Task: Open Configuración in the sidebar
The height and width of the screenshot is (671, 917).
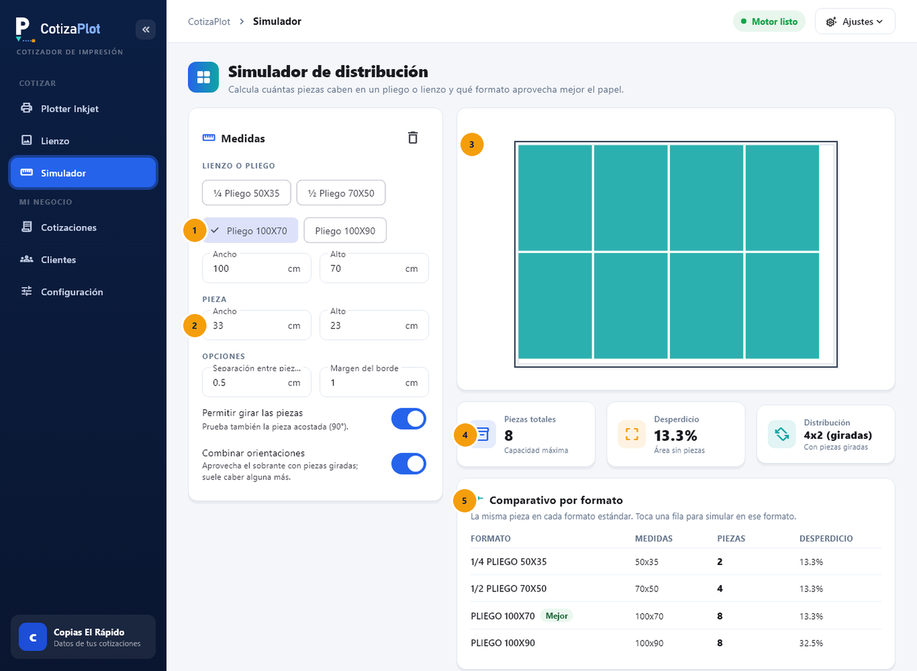Action: [x=83, y=292]
